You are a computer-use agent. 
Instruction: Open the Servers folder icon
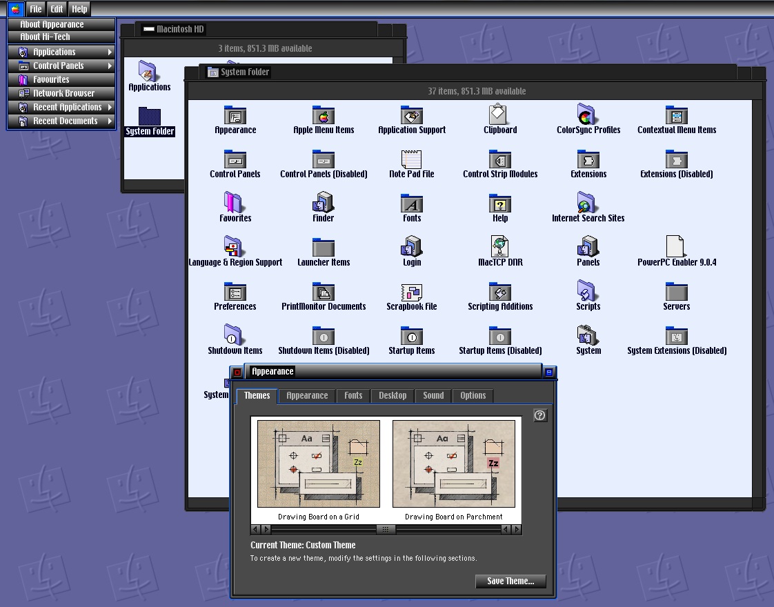(x=676, y=291)
